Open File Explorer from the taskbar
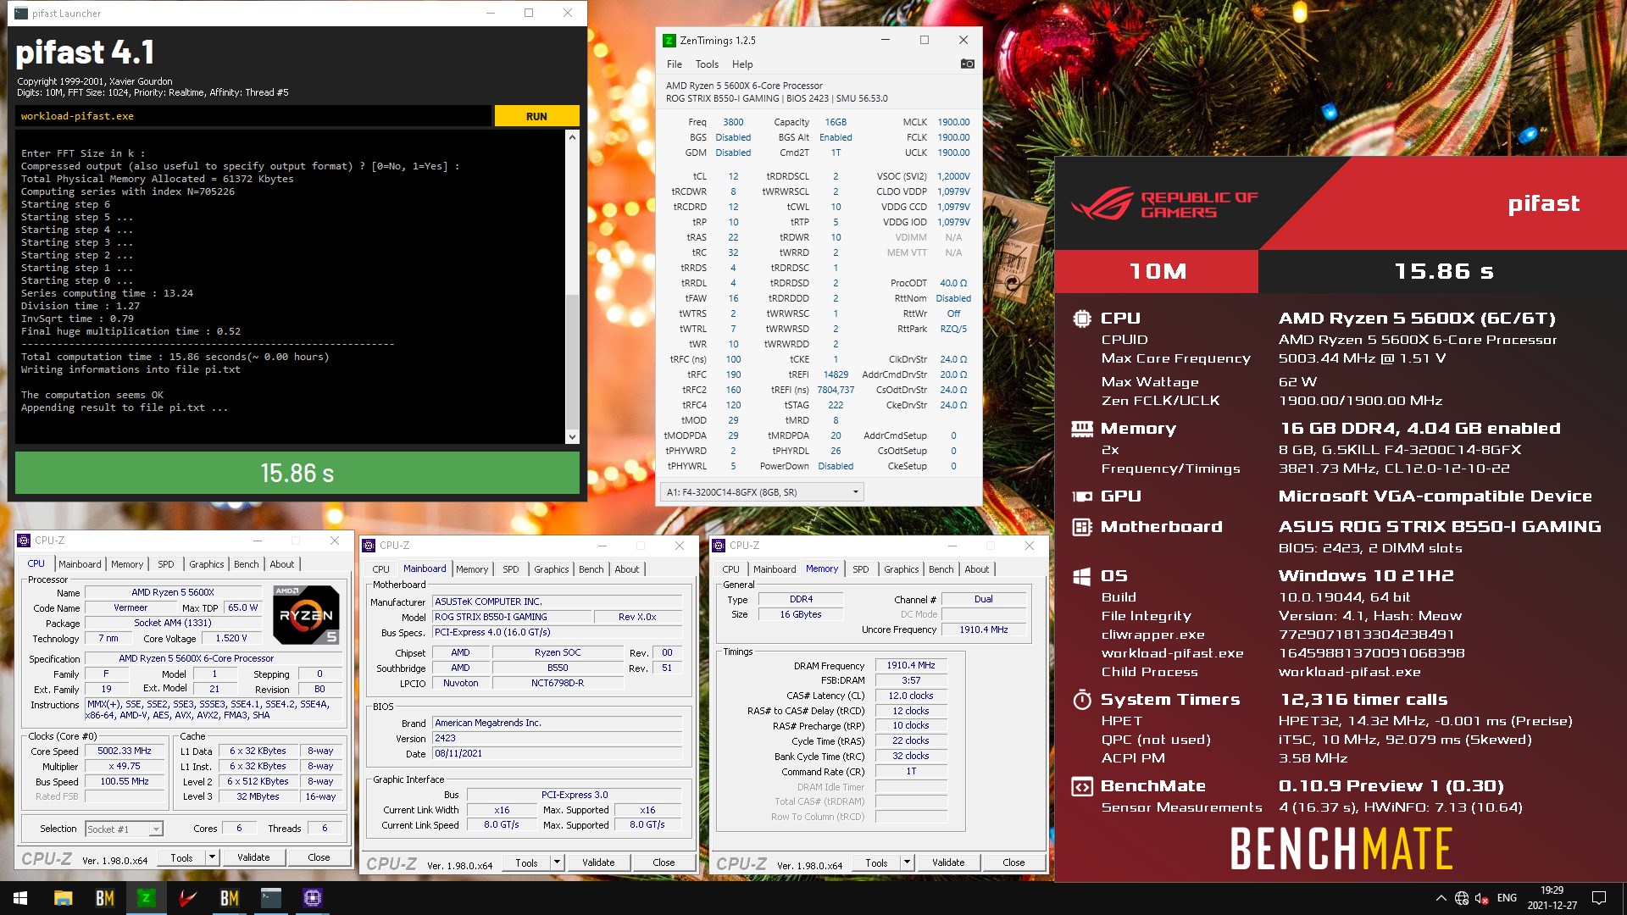1627x915 pixels. (63, 898)
